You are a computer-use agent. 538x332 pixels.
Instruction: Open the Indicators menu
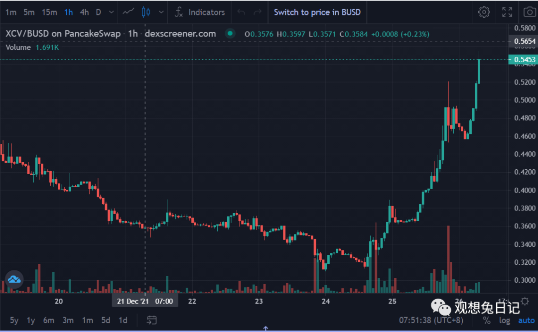200,12
